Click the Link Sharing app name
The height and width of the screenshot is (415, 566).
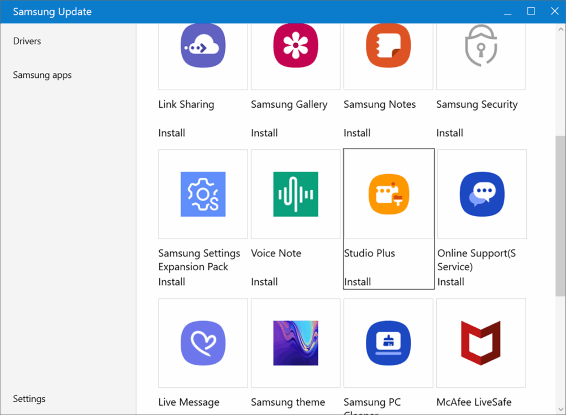pyautogui.click(x=186, y=104)
